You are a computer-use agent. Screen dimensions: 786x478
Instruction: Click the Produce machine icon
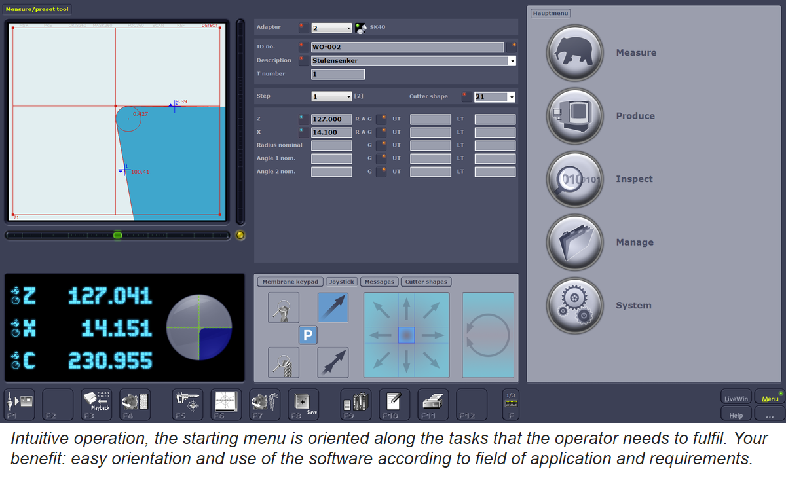click(574, 116)
